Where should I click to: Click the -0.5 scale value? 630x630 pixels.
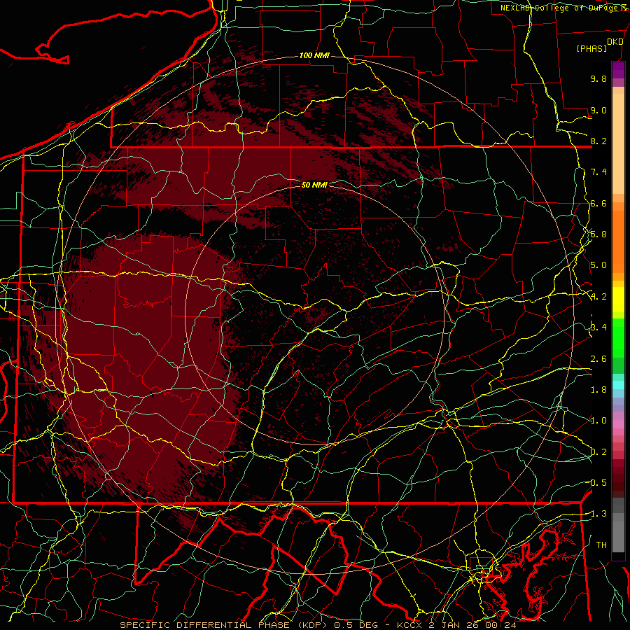(x=596, y=483)
